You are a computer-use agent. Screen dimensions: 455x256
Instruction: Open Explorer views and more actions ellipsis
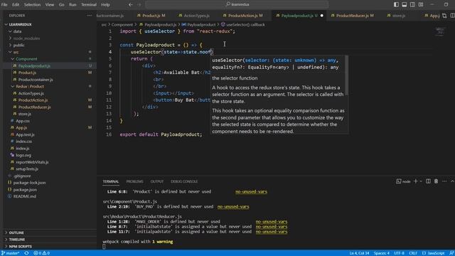[90, 16]
